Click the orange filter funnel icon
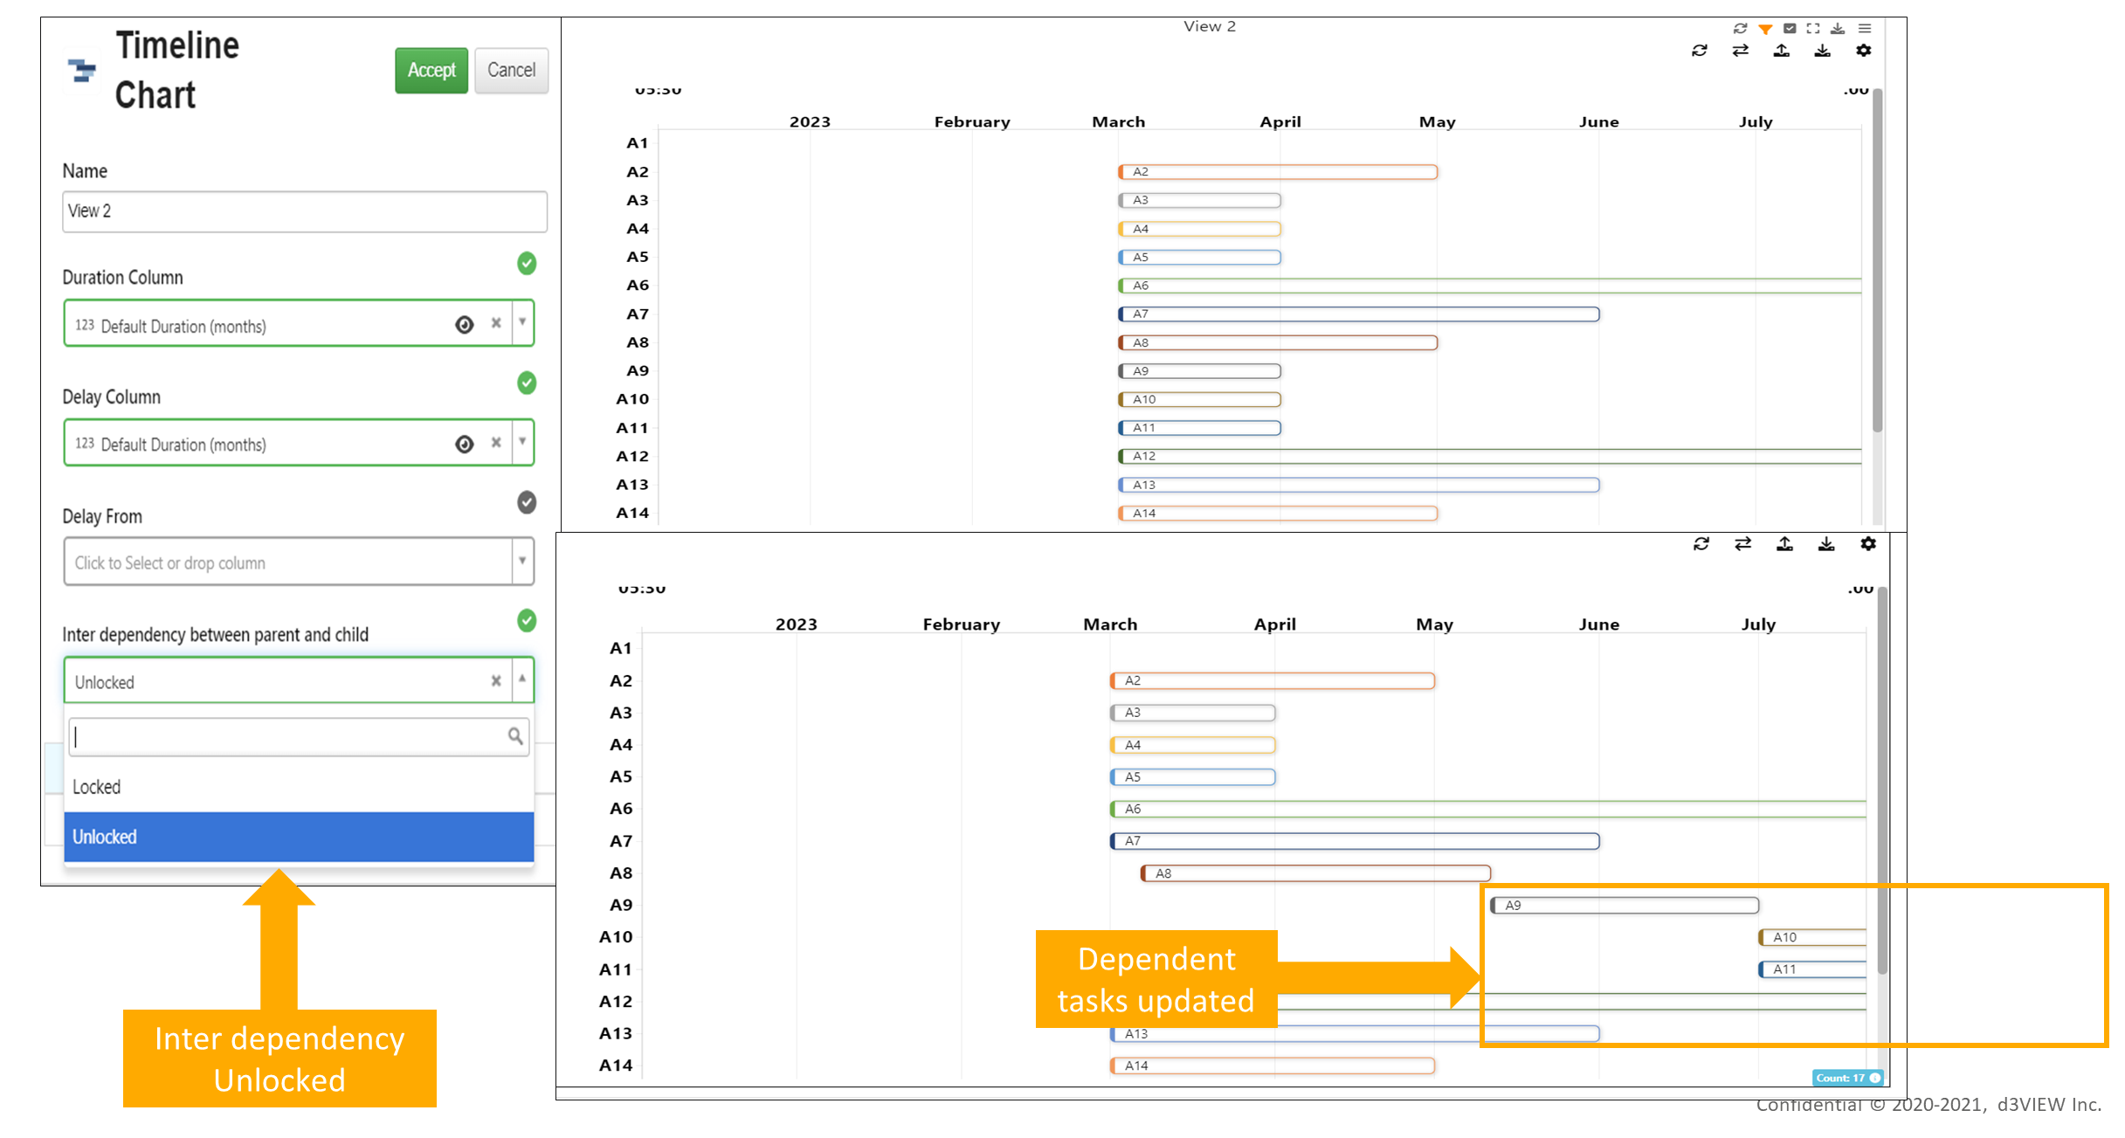The image size is (2125, 1138). (1765, 29)
